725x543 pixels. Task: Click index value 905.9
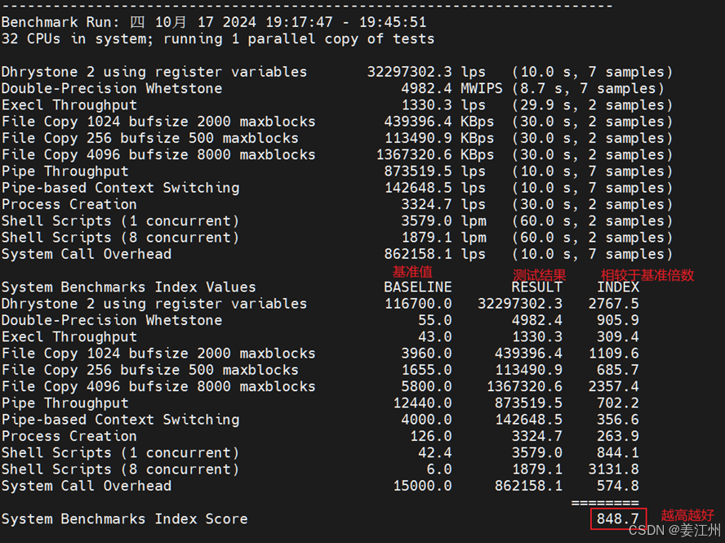[618, 321]
